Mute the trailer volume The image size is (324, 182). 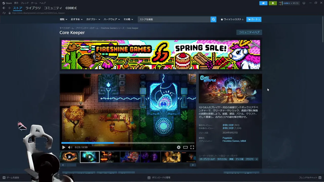(x=70, y=147)
